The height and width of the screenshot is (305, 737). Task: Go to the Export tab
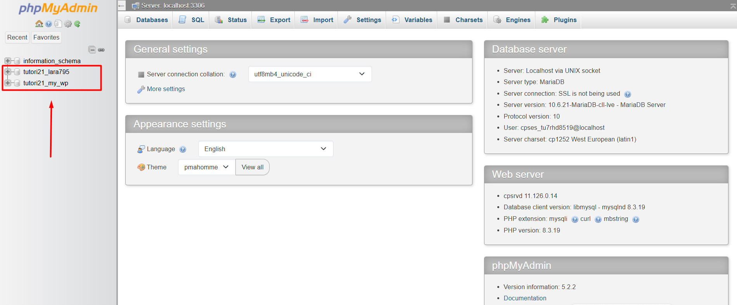coord(274,20)
